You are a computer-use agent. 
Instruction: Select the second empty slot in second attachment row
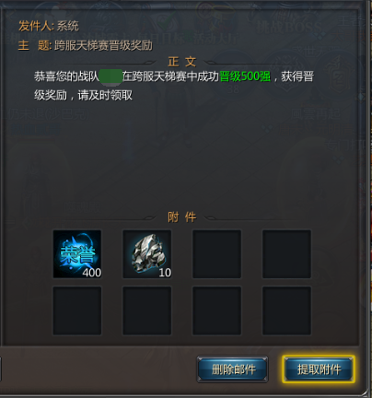pos(147,310)
